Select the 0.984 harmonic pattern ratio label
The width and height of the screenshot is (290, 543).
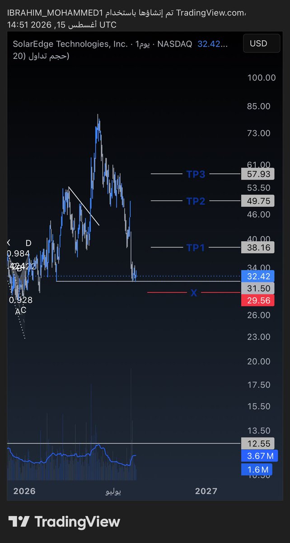[19, 253]
